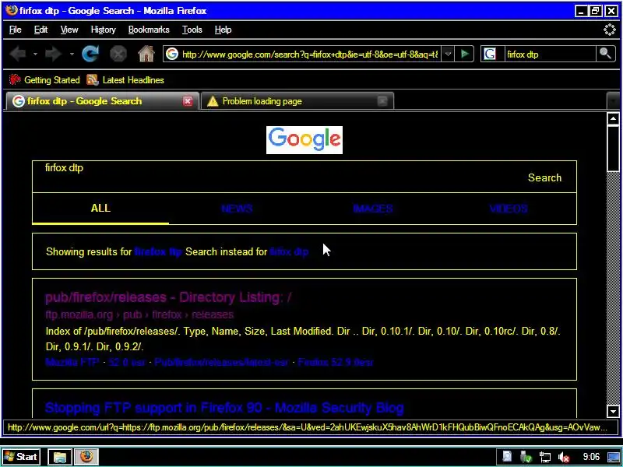Viewport: 623px width, 467px height.
Task: Reload the current page
Action: click(x=90, y=54)
